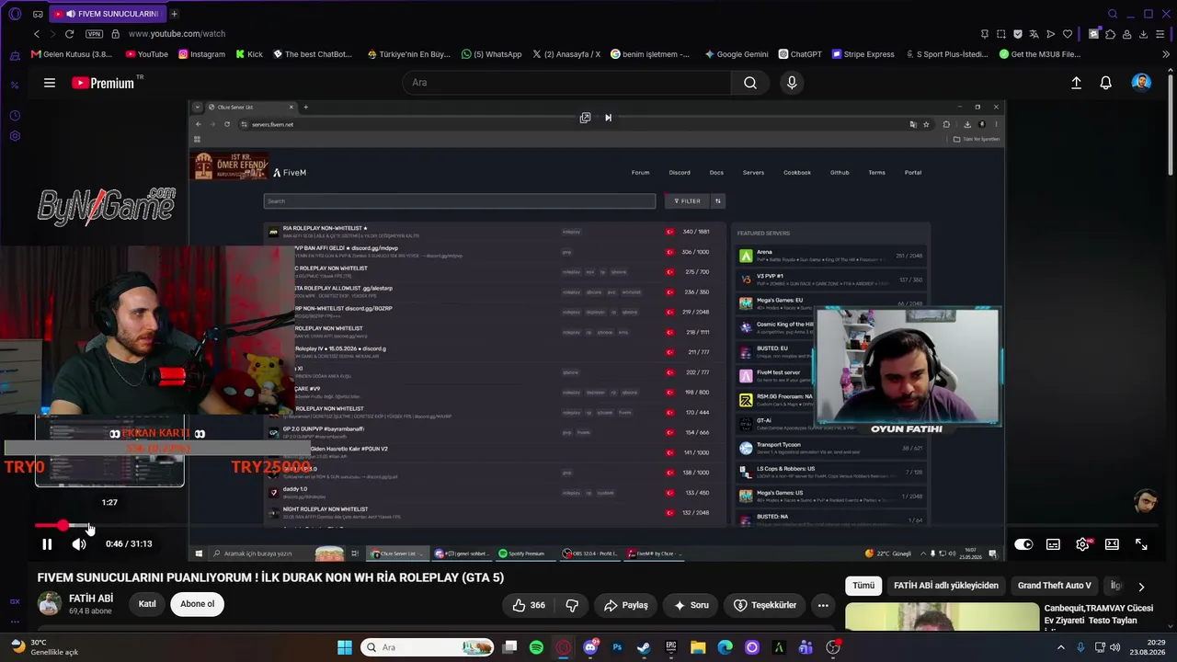Open Epic Games Launcher from taskbar
This screenshot has height=662, width=1177.
670,647
